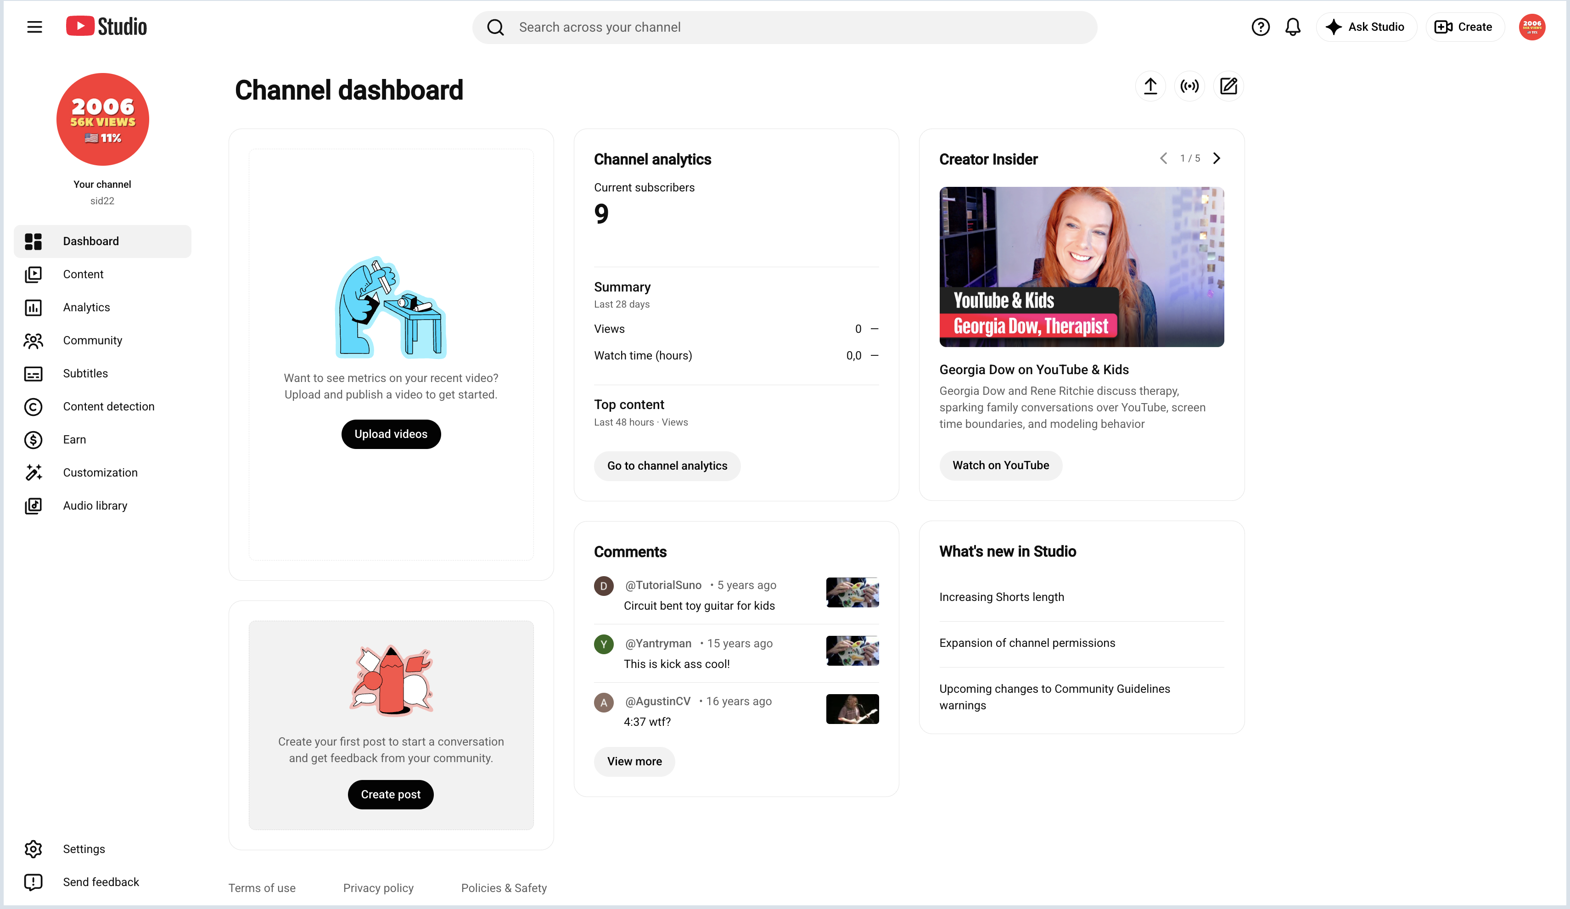The width and height of the screenshot is (1570, 909).
Task: Click the Ask Studio button
Action: 1366,27
